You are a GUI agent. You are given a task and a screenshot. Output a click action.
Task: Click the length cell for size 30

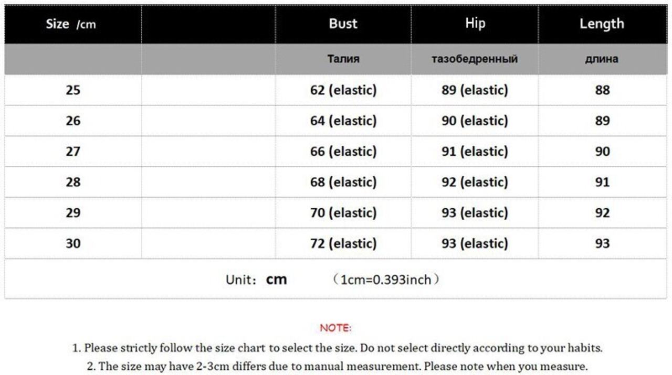tap(602, 243)
